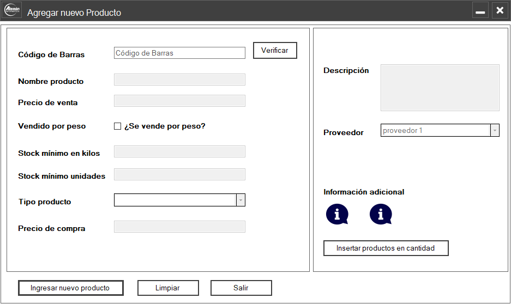
Task: Click the first information icon under Información adicional
Action: click(x=336, y=214)
